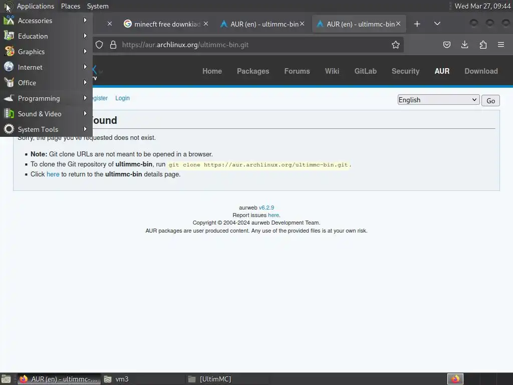Click the Office stationery icon
The image size is (513, 385).
click(x=9, y=83)
